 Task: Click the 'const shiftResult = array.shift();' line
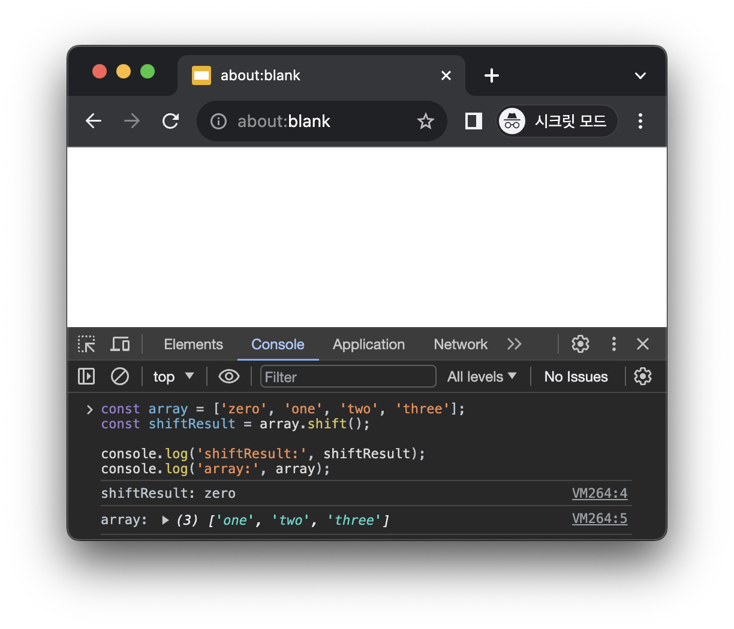point(236,424)
